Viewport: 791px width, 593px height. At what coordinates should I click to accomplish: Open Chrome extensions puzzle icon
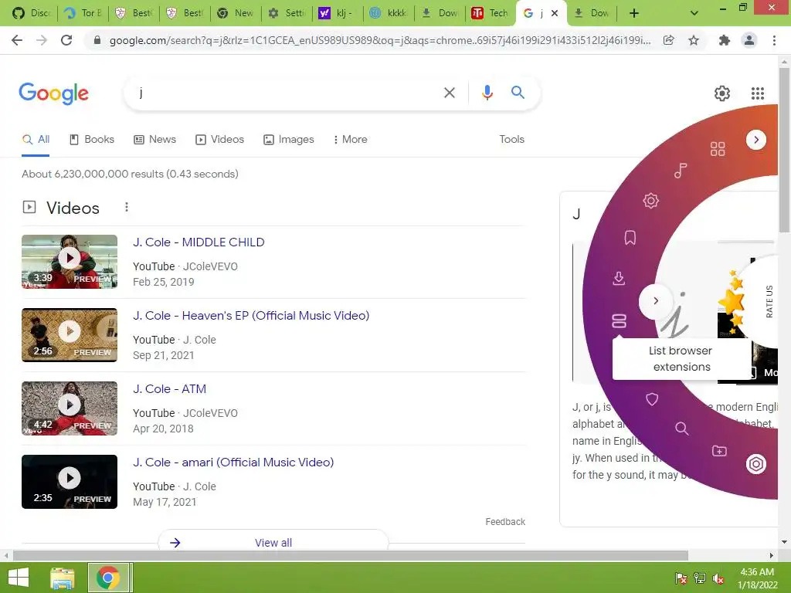(x=725, y=40)
